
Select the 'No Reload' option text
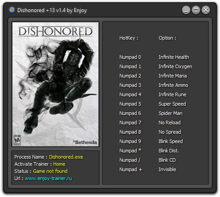pos(170,123)
